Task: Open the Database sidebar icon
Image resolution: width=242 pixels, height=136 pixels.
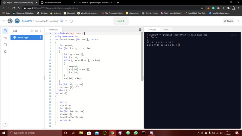Action: pos(5,45)
